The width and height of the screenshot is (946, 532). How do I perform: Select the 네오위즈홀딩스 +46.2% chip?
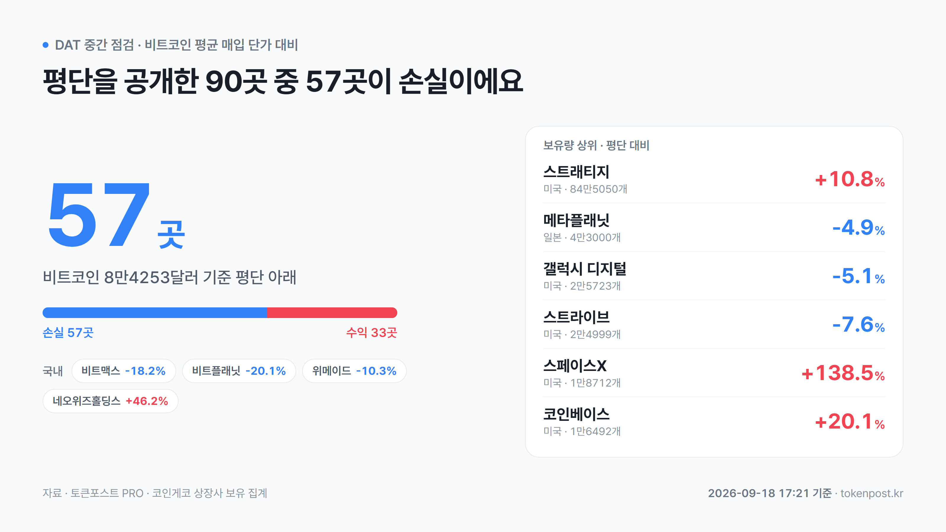111,401
